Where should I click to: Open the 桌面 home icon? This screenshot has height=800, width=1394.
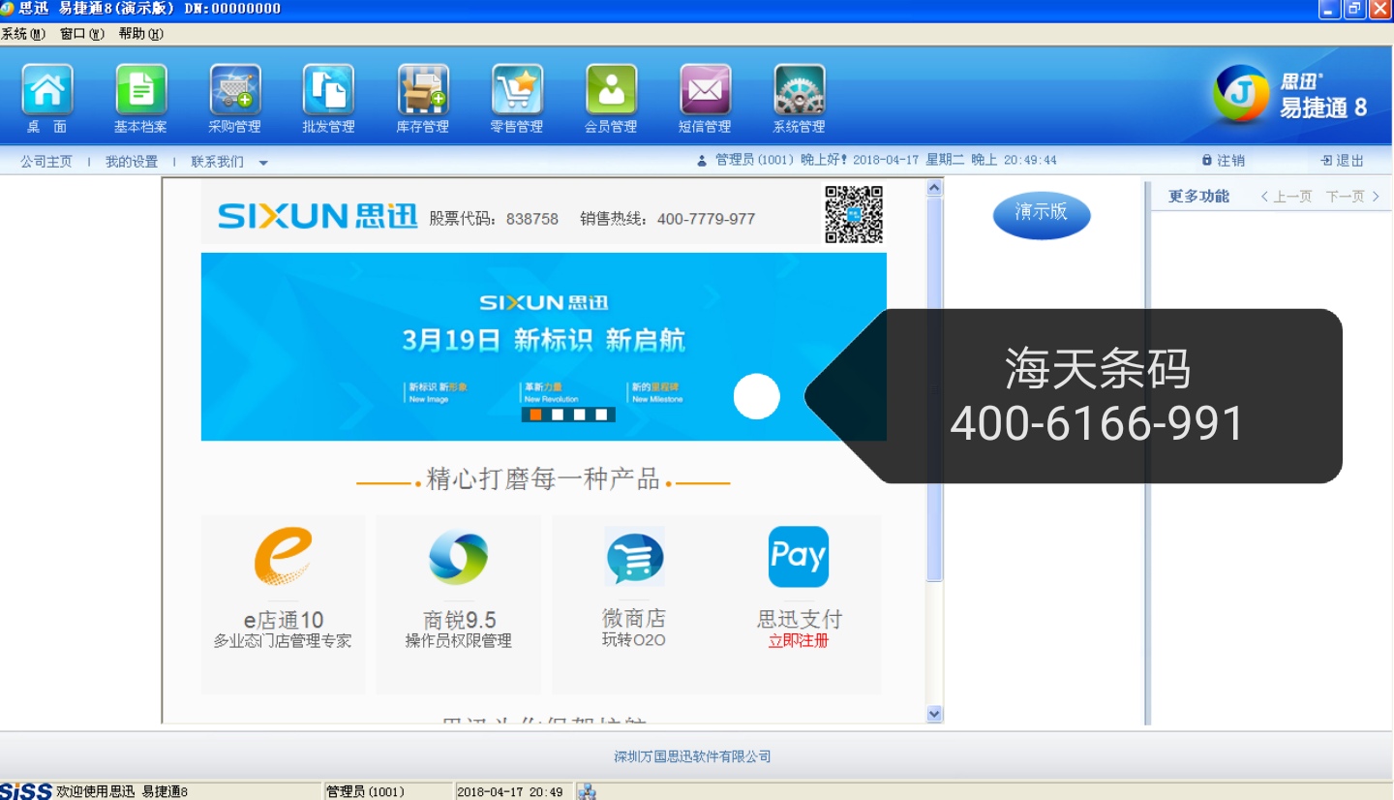(47, 91)
